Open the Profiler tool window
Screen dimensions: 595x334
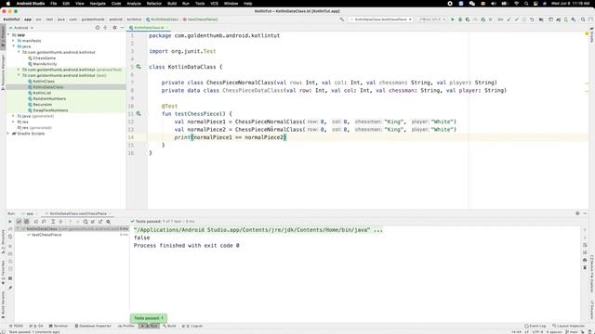pyautogui.click(x=126, y=326)
